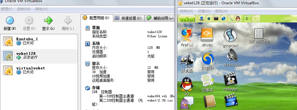297x110 pixels.
Task: Open the veket start menu button
Action: (187, 19)
